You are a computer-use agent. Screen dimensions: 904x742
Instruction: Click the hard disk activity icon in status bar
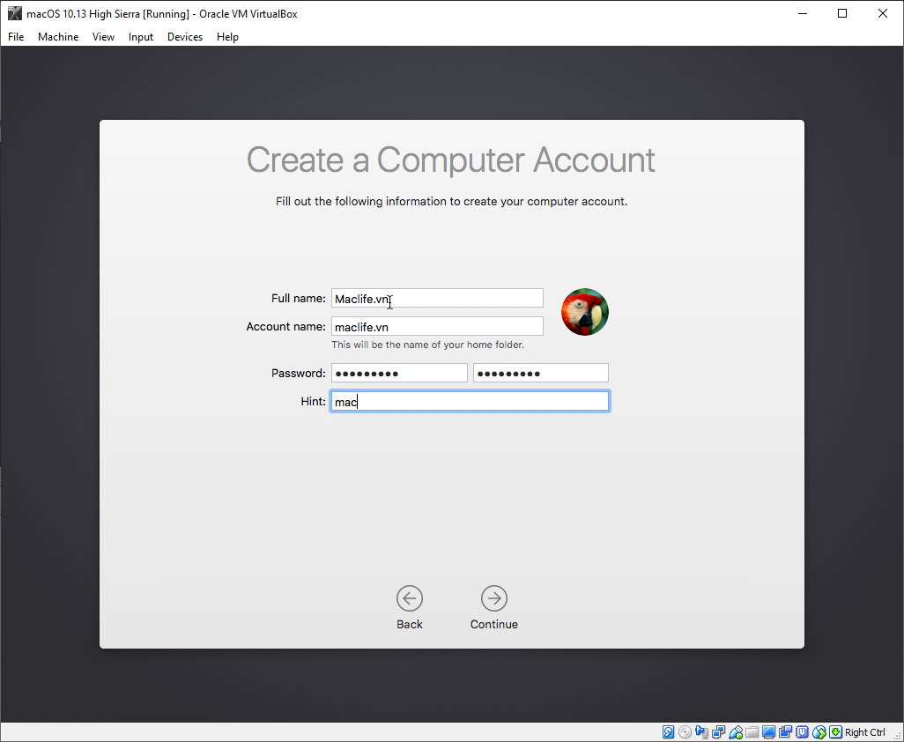668,731
